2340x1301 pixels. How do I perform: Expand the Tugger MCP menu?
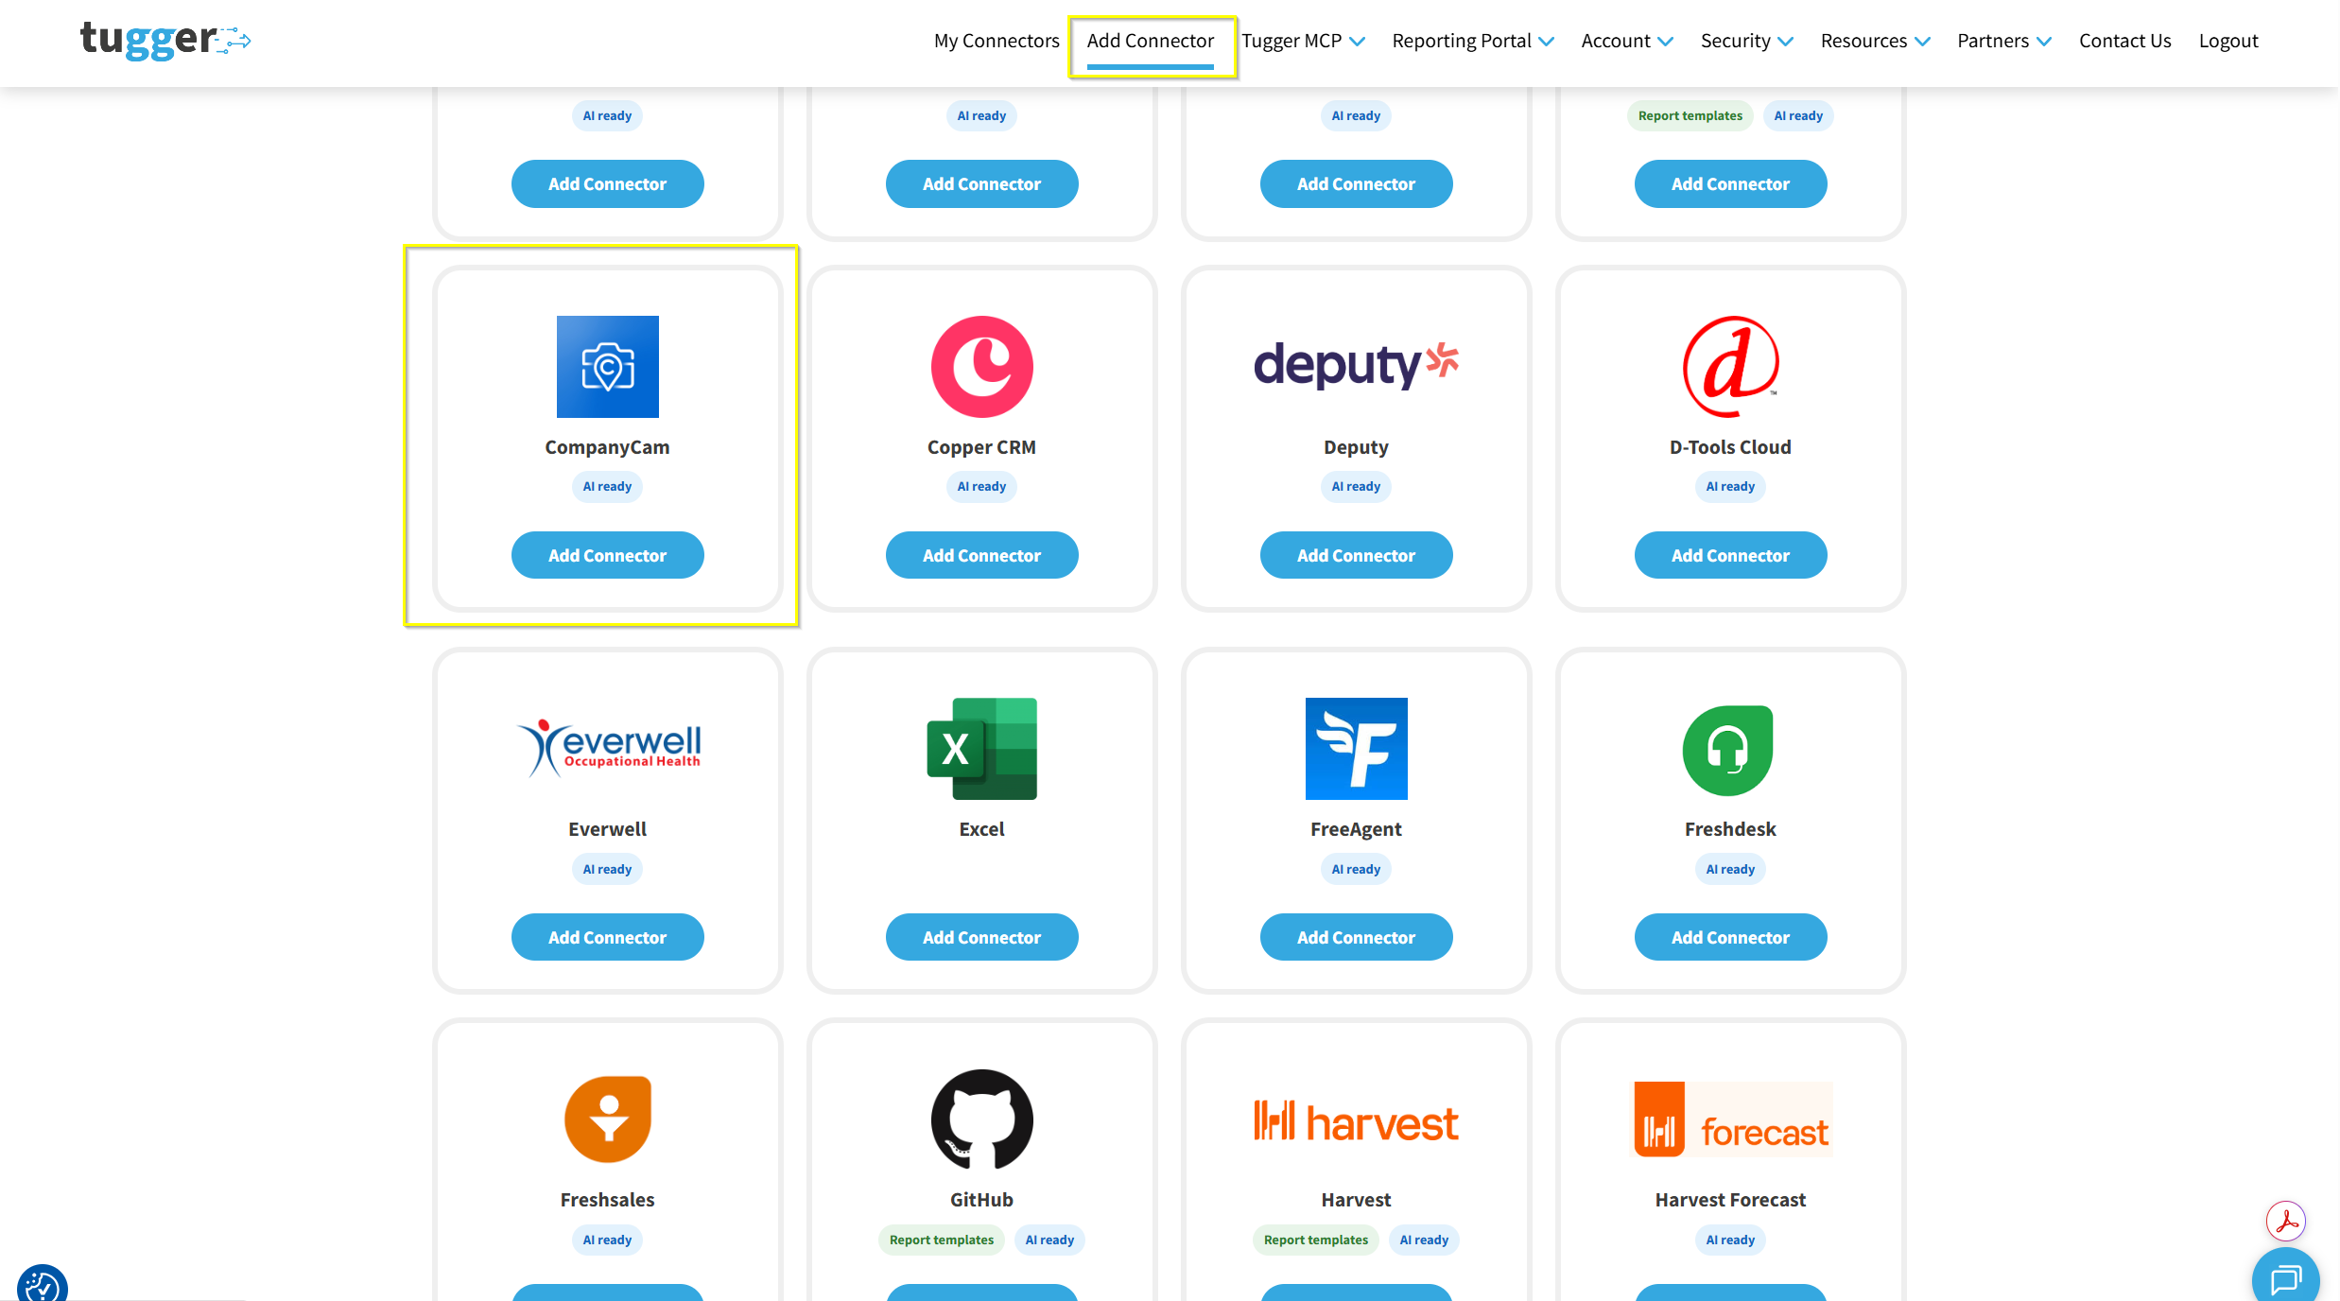[1303, 41]
